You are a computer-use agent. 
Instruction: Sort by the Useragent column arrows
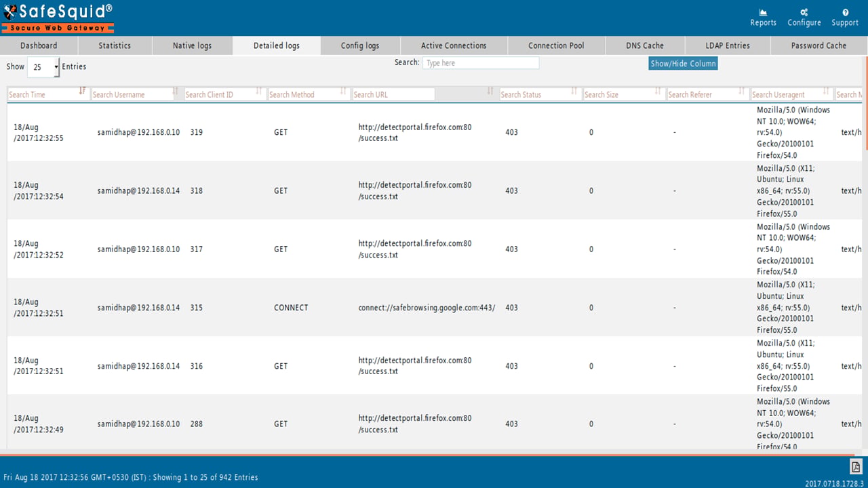[827, 91]
